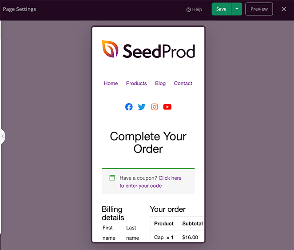Click the SeedProd leaf logo
The height and width of the screenshot is (250, 294).
point(110,49)
